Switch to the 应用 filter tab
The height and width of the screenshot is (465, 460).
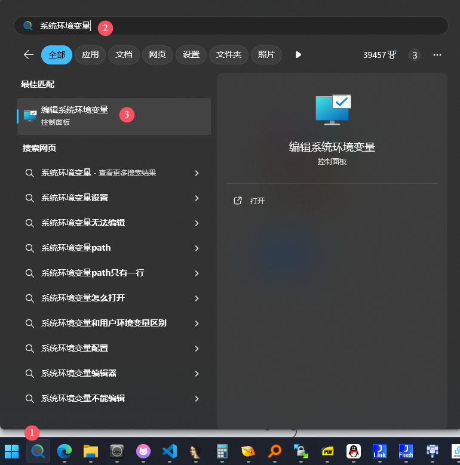tap(90, 55)
